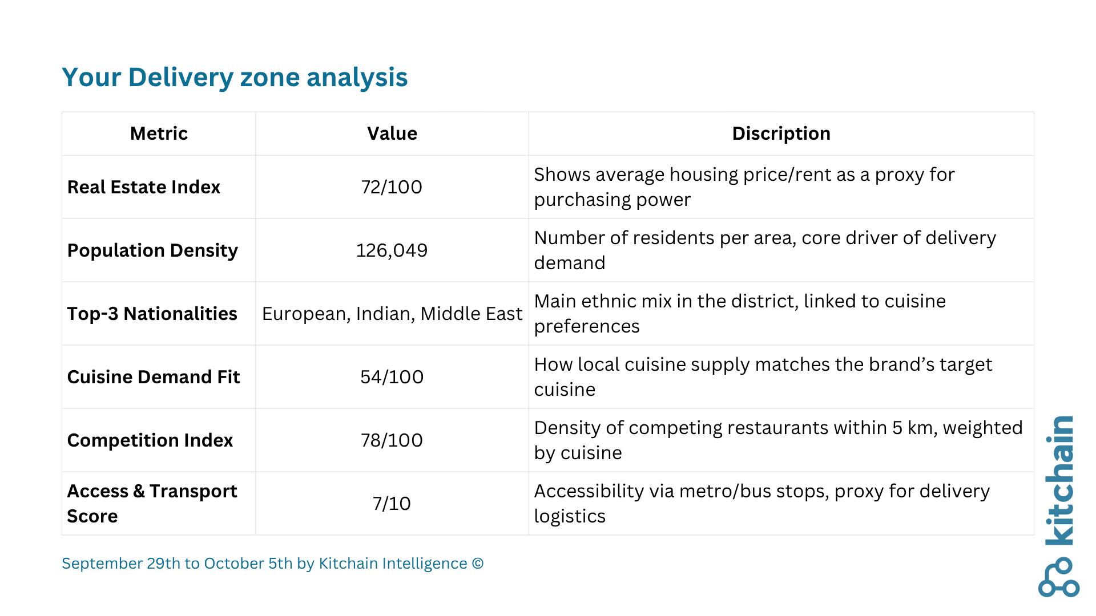The image size is (1096, 616).
Task: Click the Cuisine Demand Fit label
Action: pos(154,377)
